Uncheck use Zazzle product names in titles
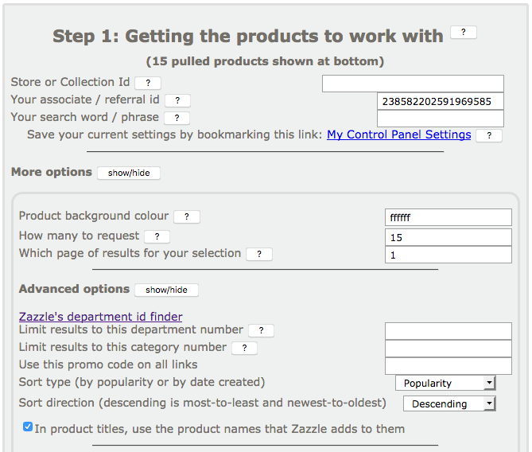 click(x=28, y=427)
